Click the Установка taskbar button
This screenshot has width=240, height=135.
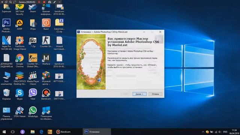coord(97,132)
